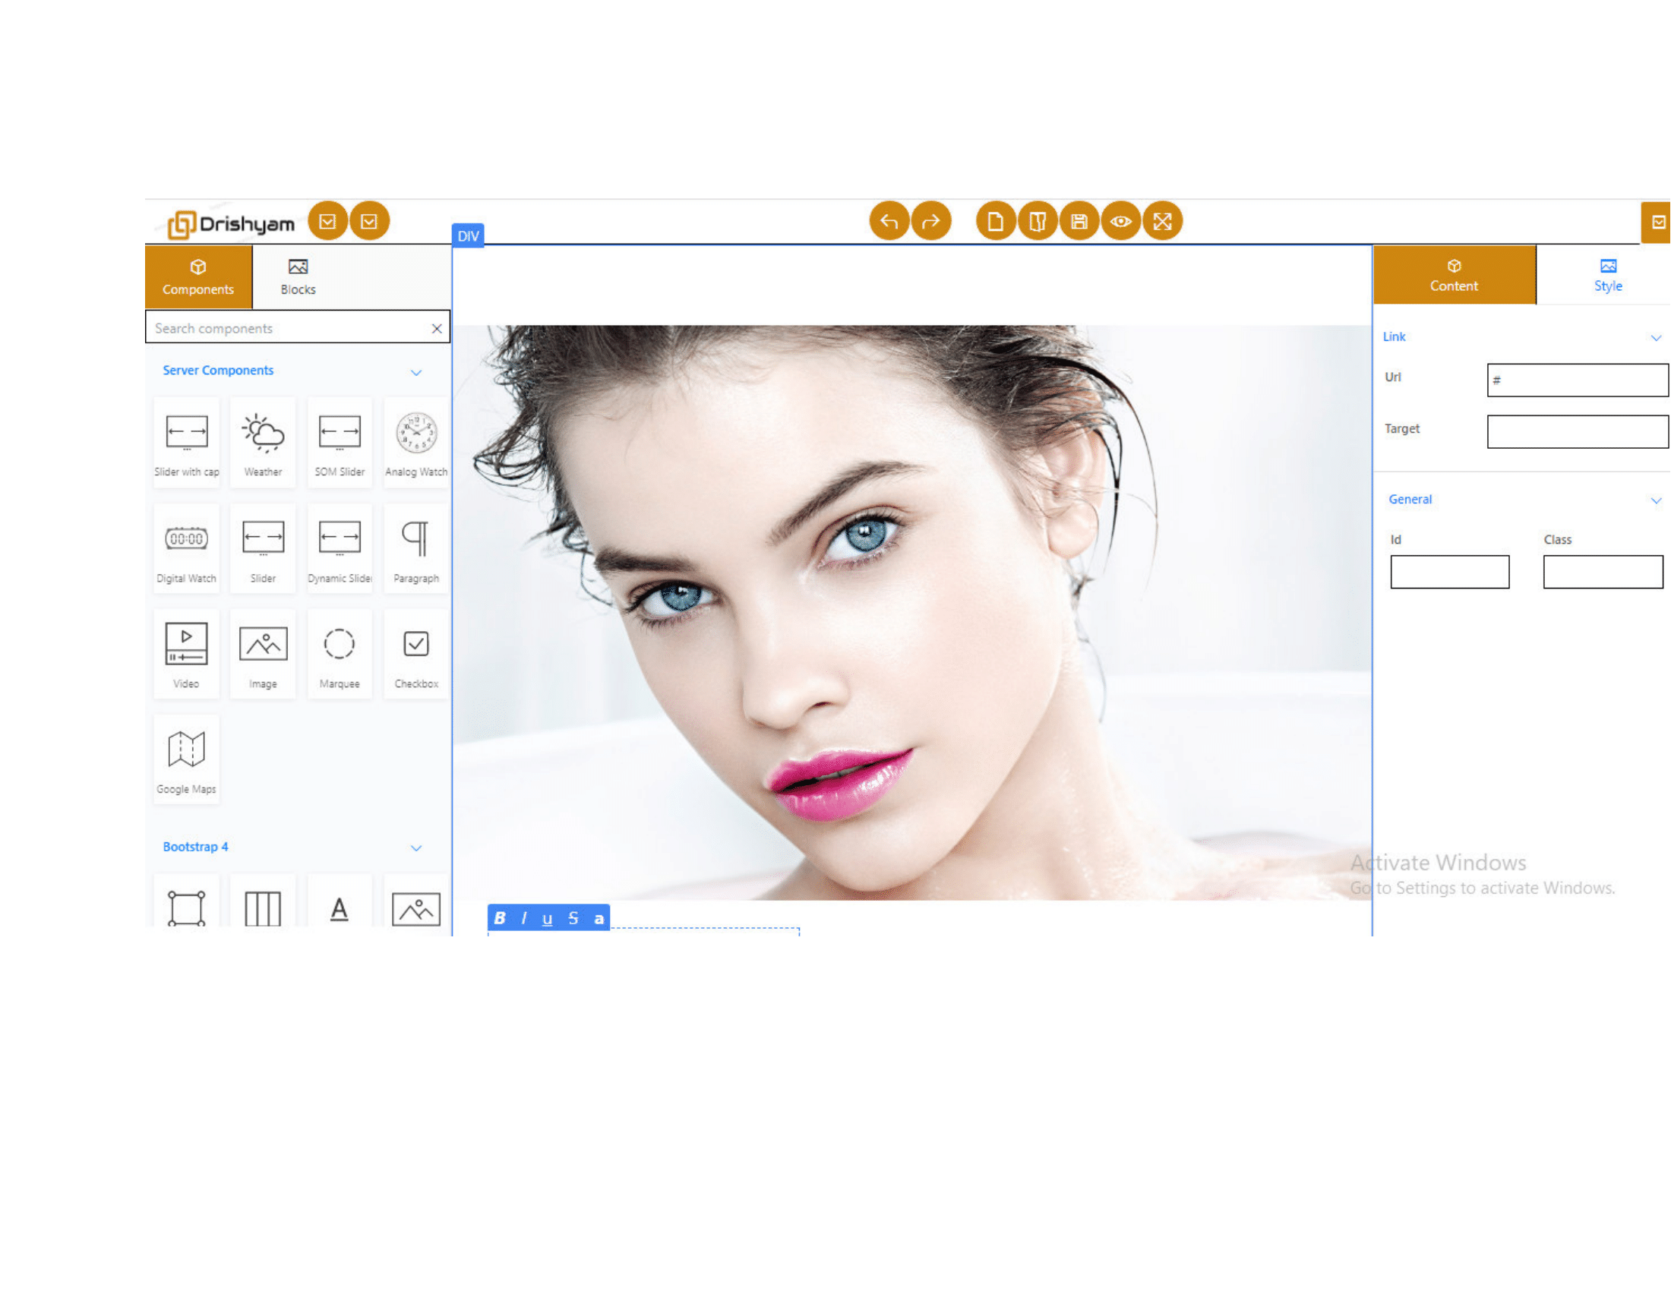Collapse the Link properties section
This screenshot has height=1291, width=1671.
[1656, 338]
